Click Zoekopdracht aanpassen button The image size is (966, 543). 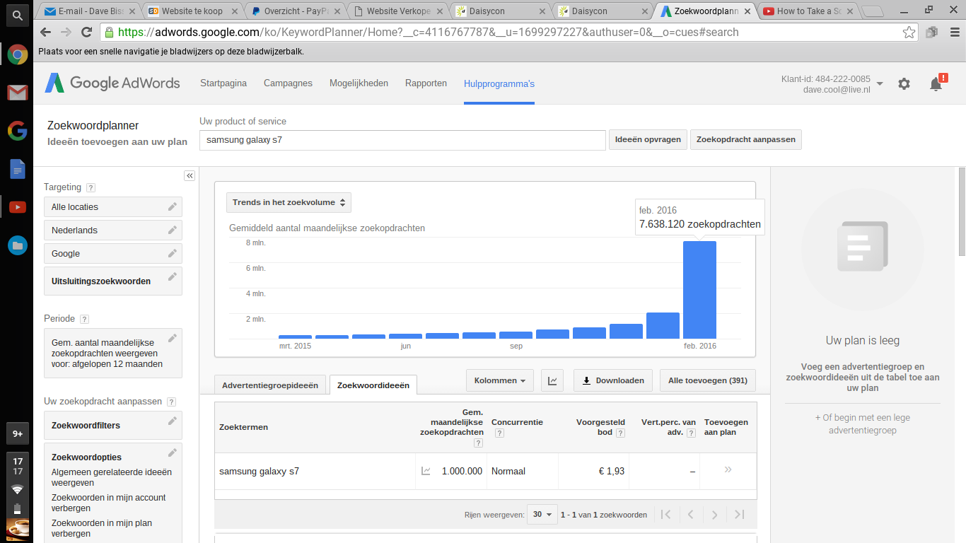click(x=746, y=139)
